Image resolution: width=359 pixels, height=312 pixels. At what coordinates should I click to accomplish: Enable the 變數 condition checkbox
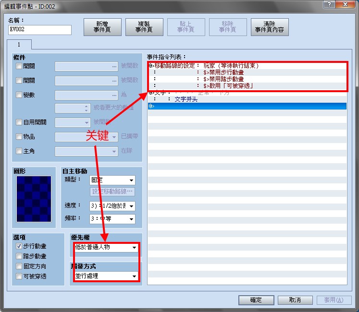tap(19, 95)
